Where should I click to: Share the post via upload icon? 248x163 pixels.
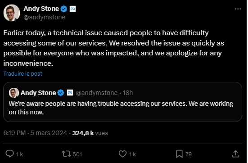(x=235, y=154)
